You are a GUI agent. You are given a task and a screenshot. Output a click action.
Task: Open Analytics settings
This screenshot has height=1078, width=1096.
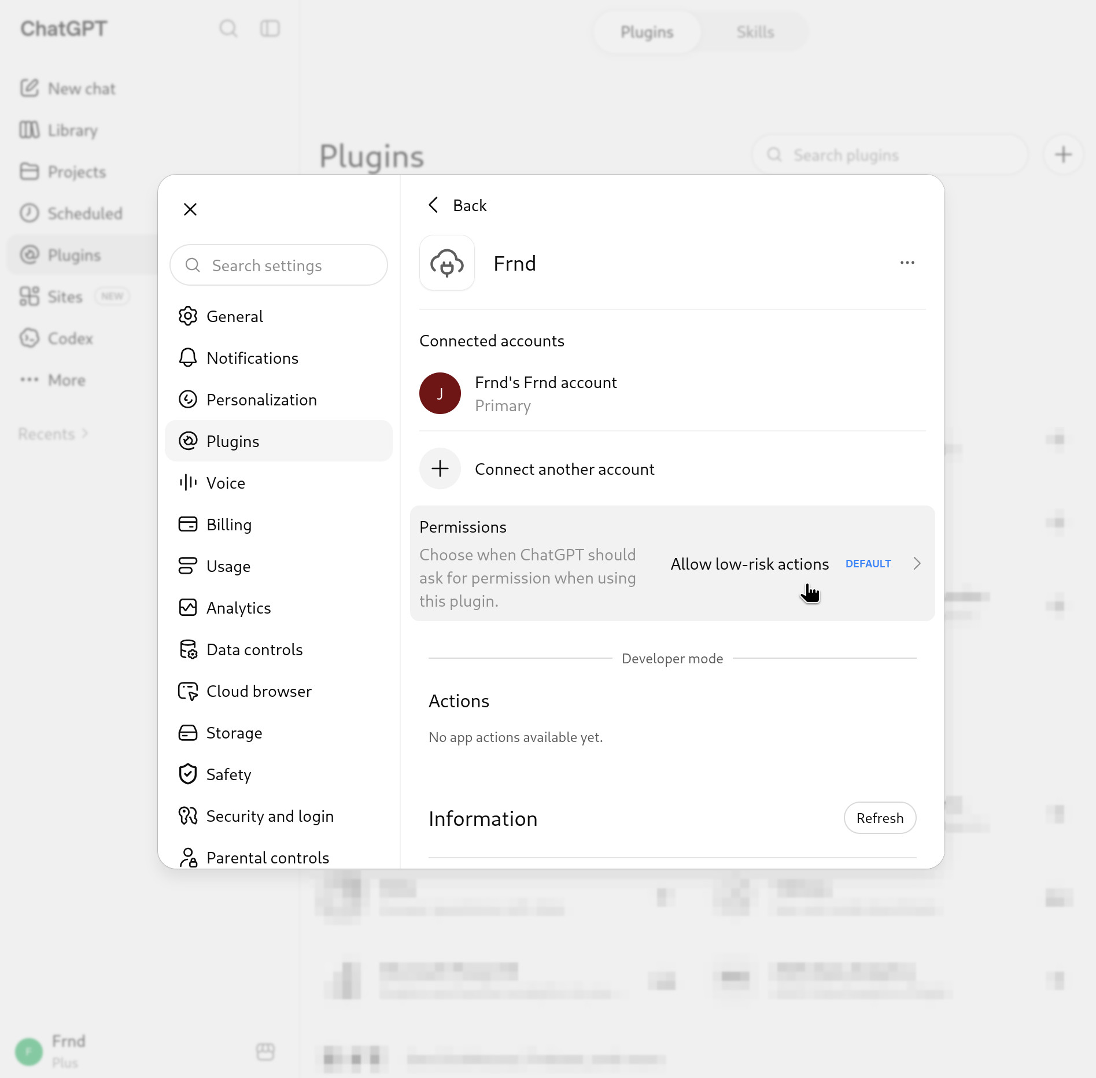point(279,608)
